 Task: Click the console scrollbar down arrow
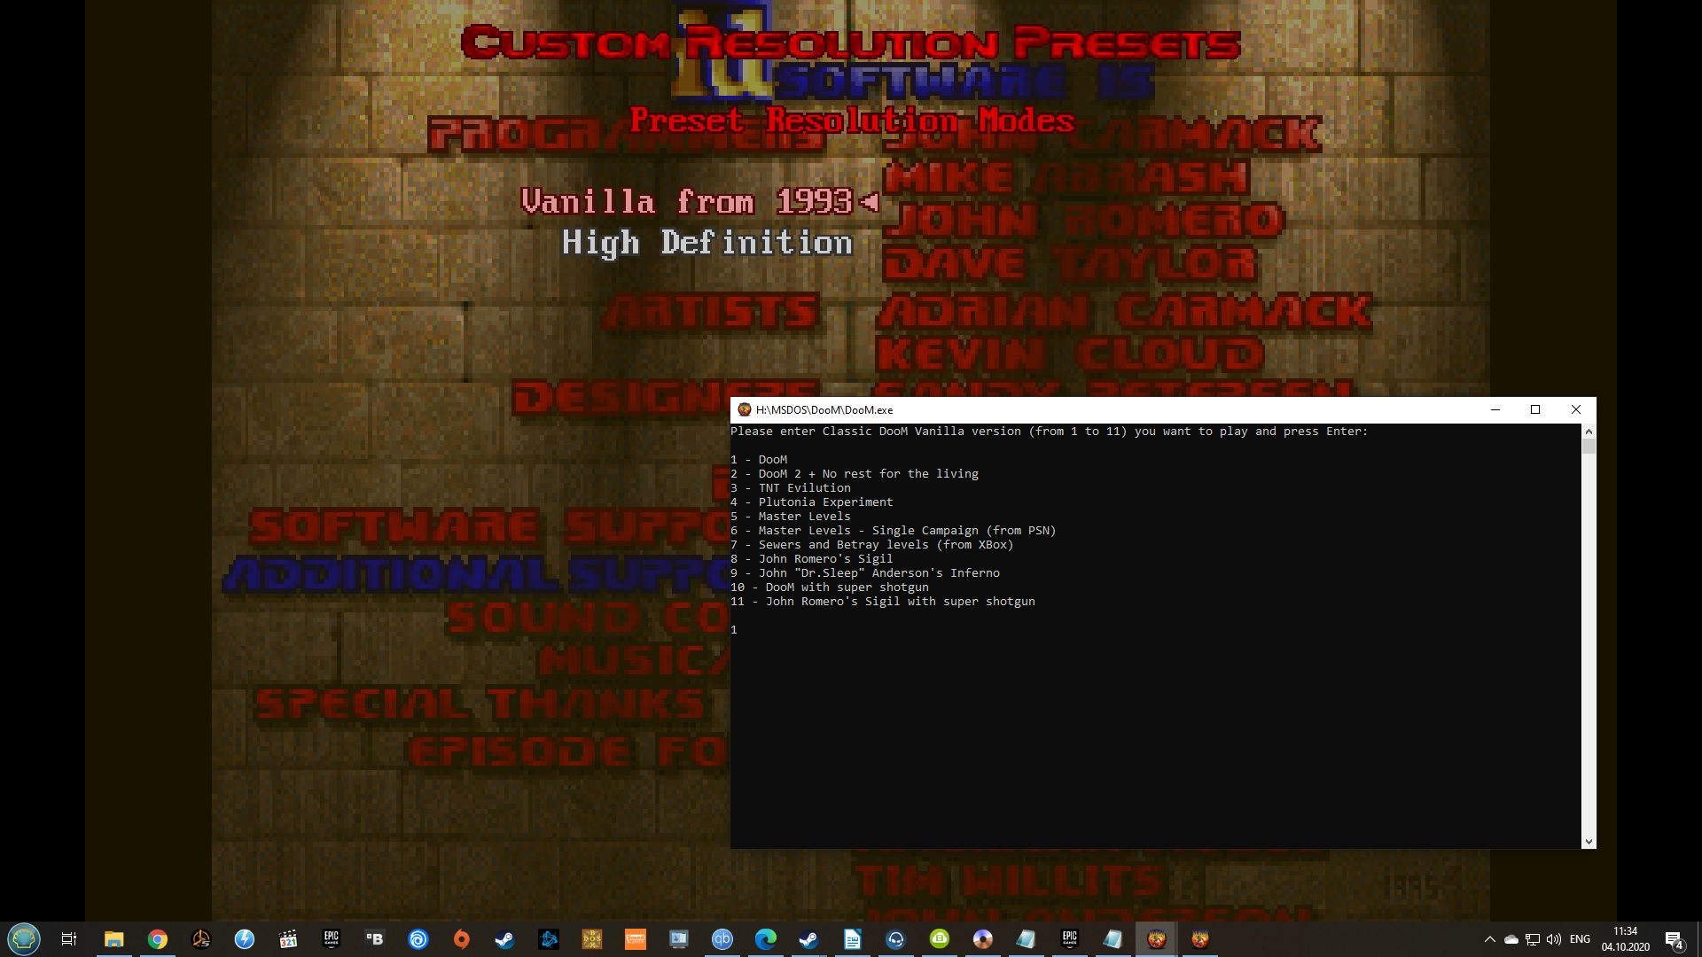pyautogui.click(x=1589, y=842)
